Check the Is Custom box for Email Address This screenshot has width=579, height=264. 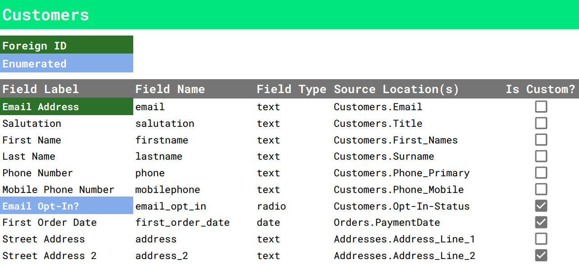(x=541, y=107)
